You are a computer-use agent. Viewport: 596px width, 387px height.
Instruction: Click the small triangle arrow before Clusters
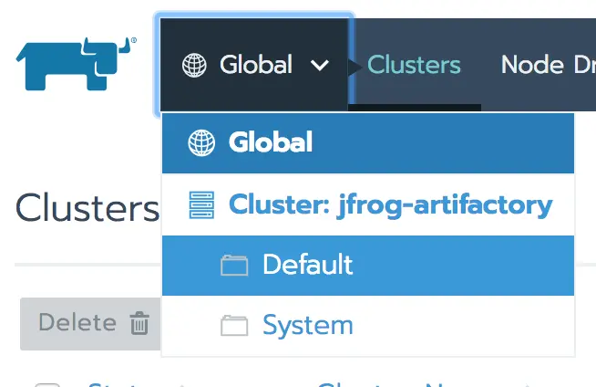(x=355, y=67)
